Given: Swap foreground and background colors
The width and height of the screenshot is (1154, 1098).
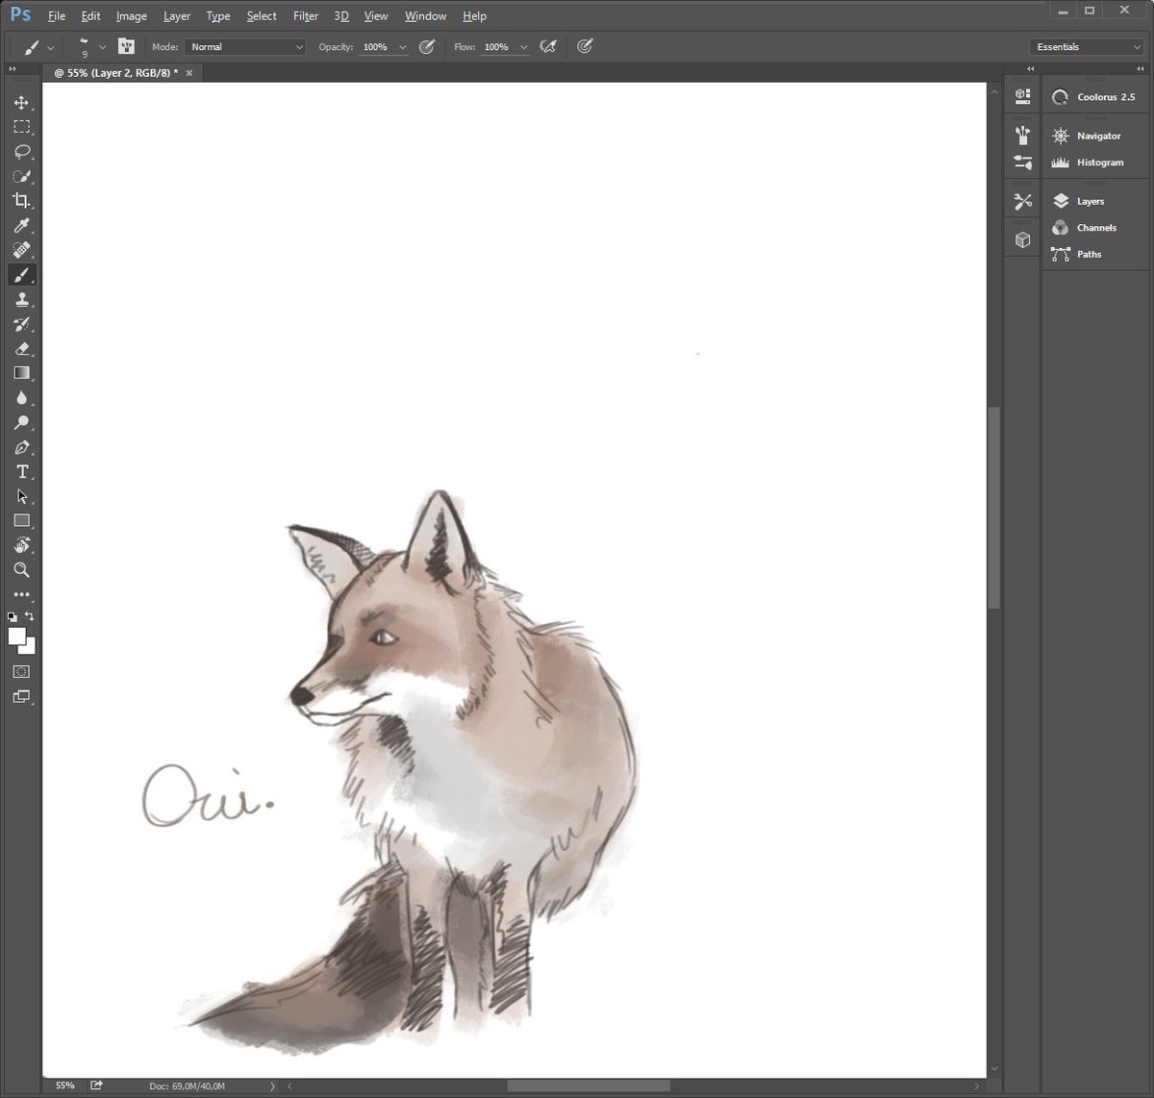Looking at the screenshot, I should [30, 616].
